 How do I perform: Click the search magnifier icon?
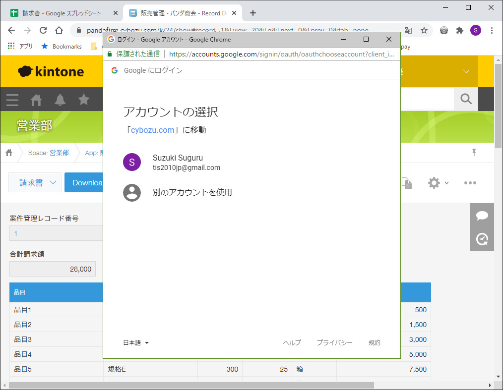[x=466, y=99]
